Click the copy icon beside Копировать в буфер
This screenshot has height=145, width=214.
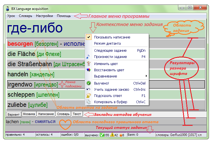[89, 102]
